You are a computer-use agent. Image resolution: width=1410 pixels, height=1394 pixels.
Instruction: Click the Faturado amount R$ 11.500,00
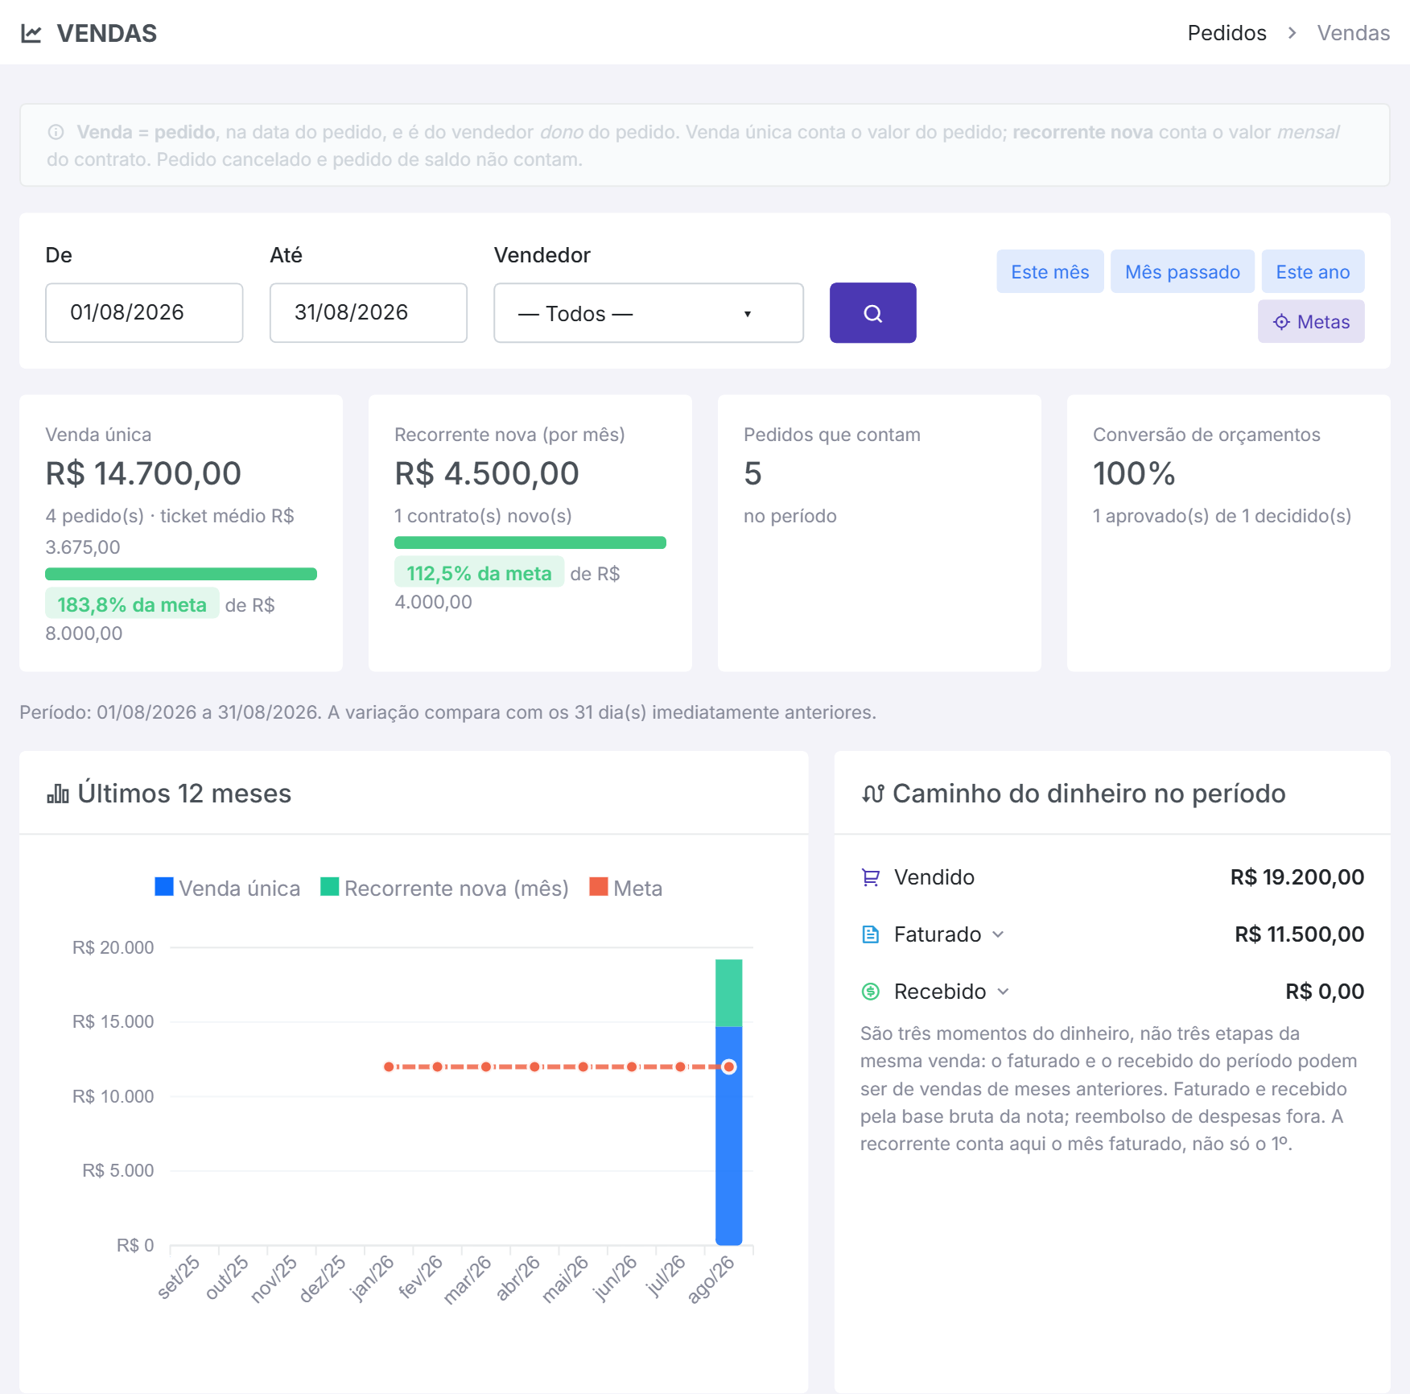tap(1300, 934)
